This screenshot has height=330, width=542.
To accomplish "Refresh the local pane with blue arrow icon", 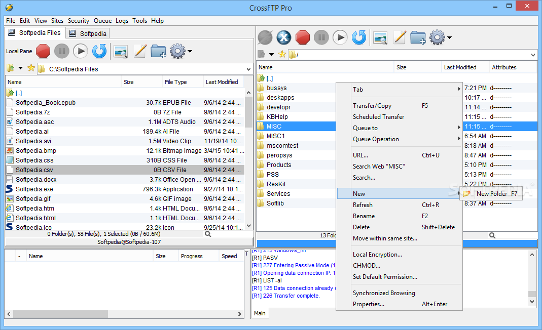I will point(99,52).
